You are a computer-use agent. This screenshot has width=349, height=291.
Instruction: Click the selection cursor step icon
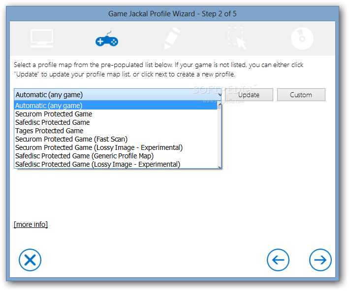(237, 38)
